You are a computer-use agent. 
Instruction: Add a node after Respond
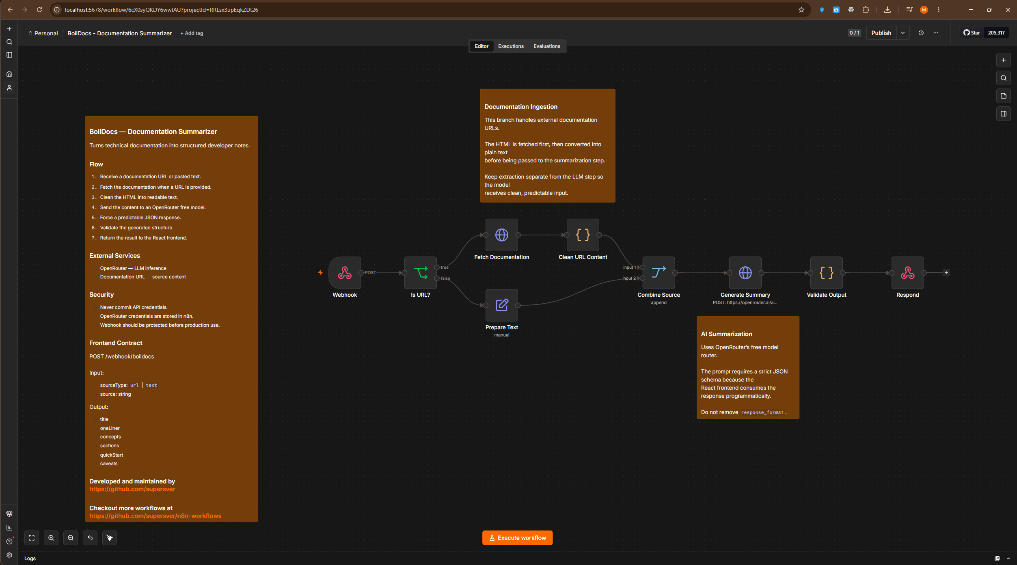tap(946, 273)
